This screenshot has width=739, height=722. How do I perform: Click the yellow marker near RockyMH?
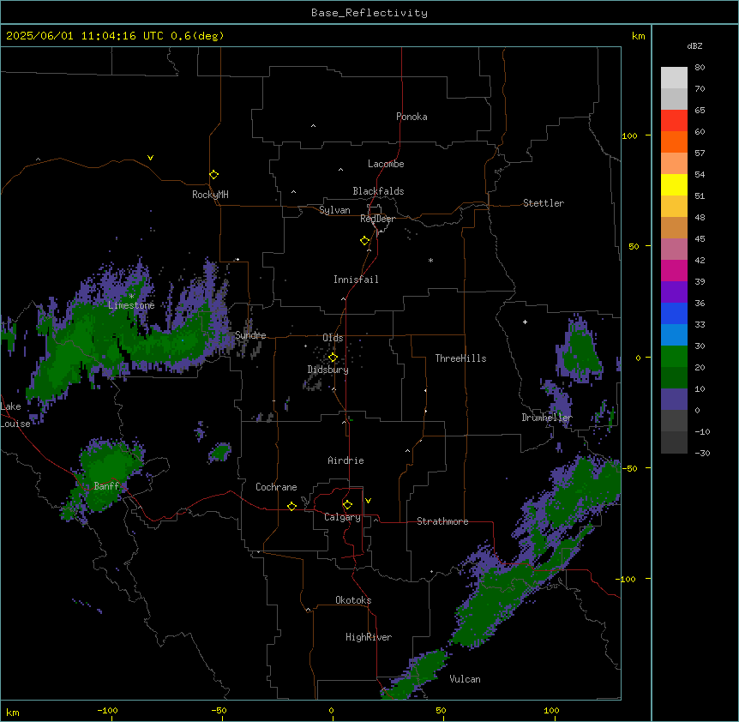213,175
